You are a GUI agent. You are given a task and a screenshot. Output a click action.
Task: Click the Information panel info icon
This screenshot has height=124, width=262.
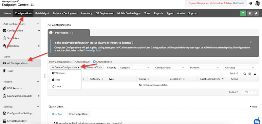tap(51, 33)
